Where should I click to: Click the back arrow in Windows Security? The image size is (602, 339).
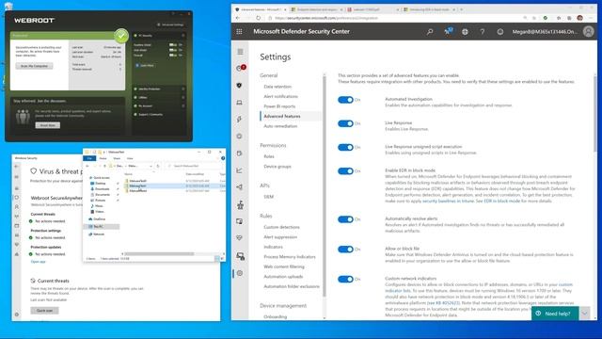pyautogui.click(x=17, y=167)
